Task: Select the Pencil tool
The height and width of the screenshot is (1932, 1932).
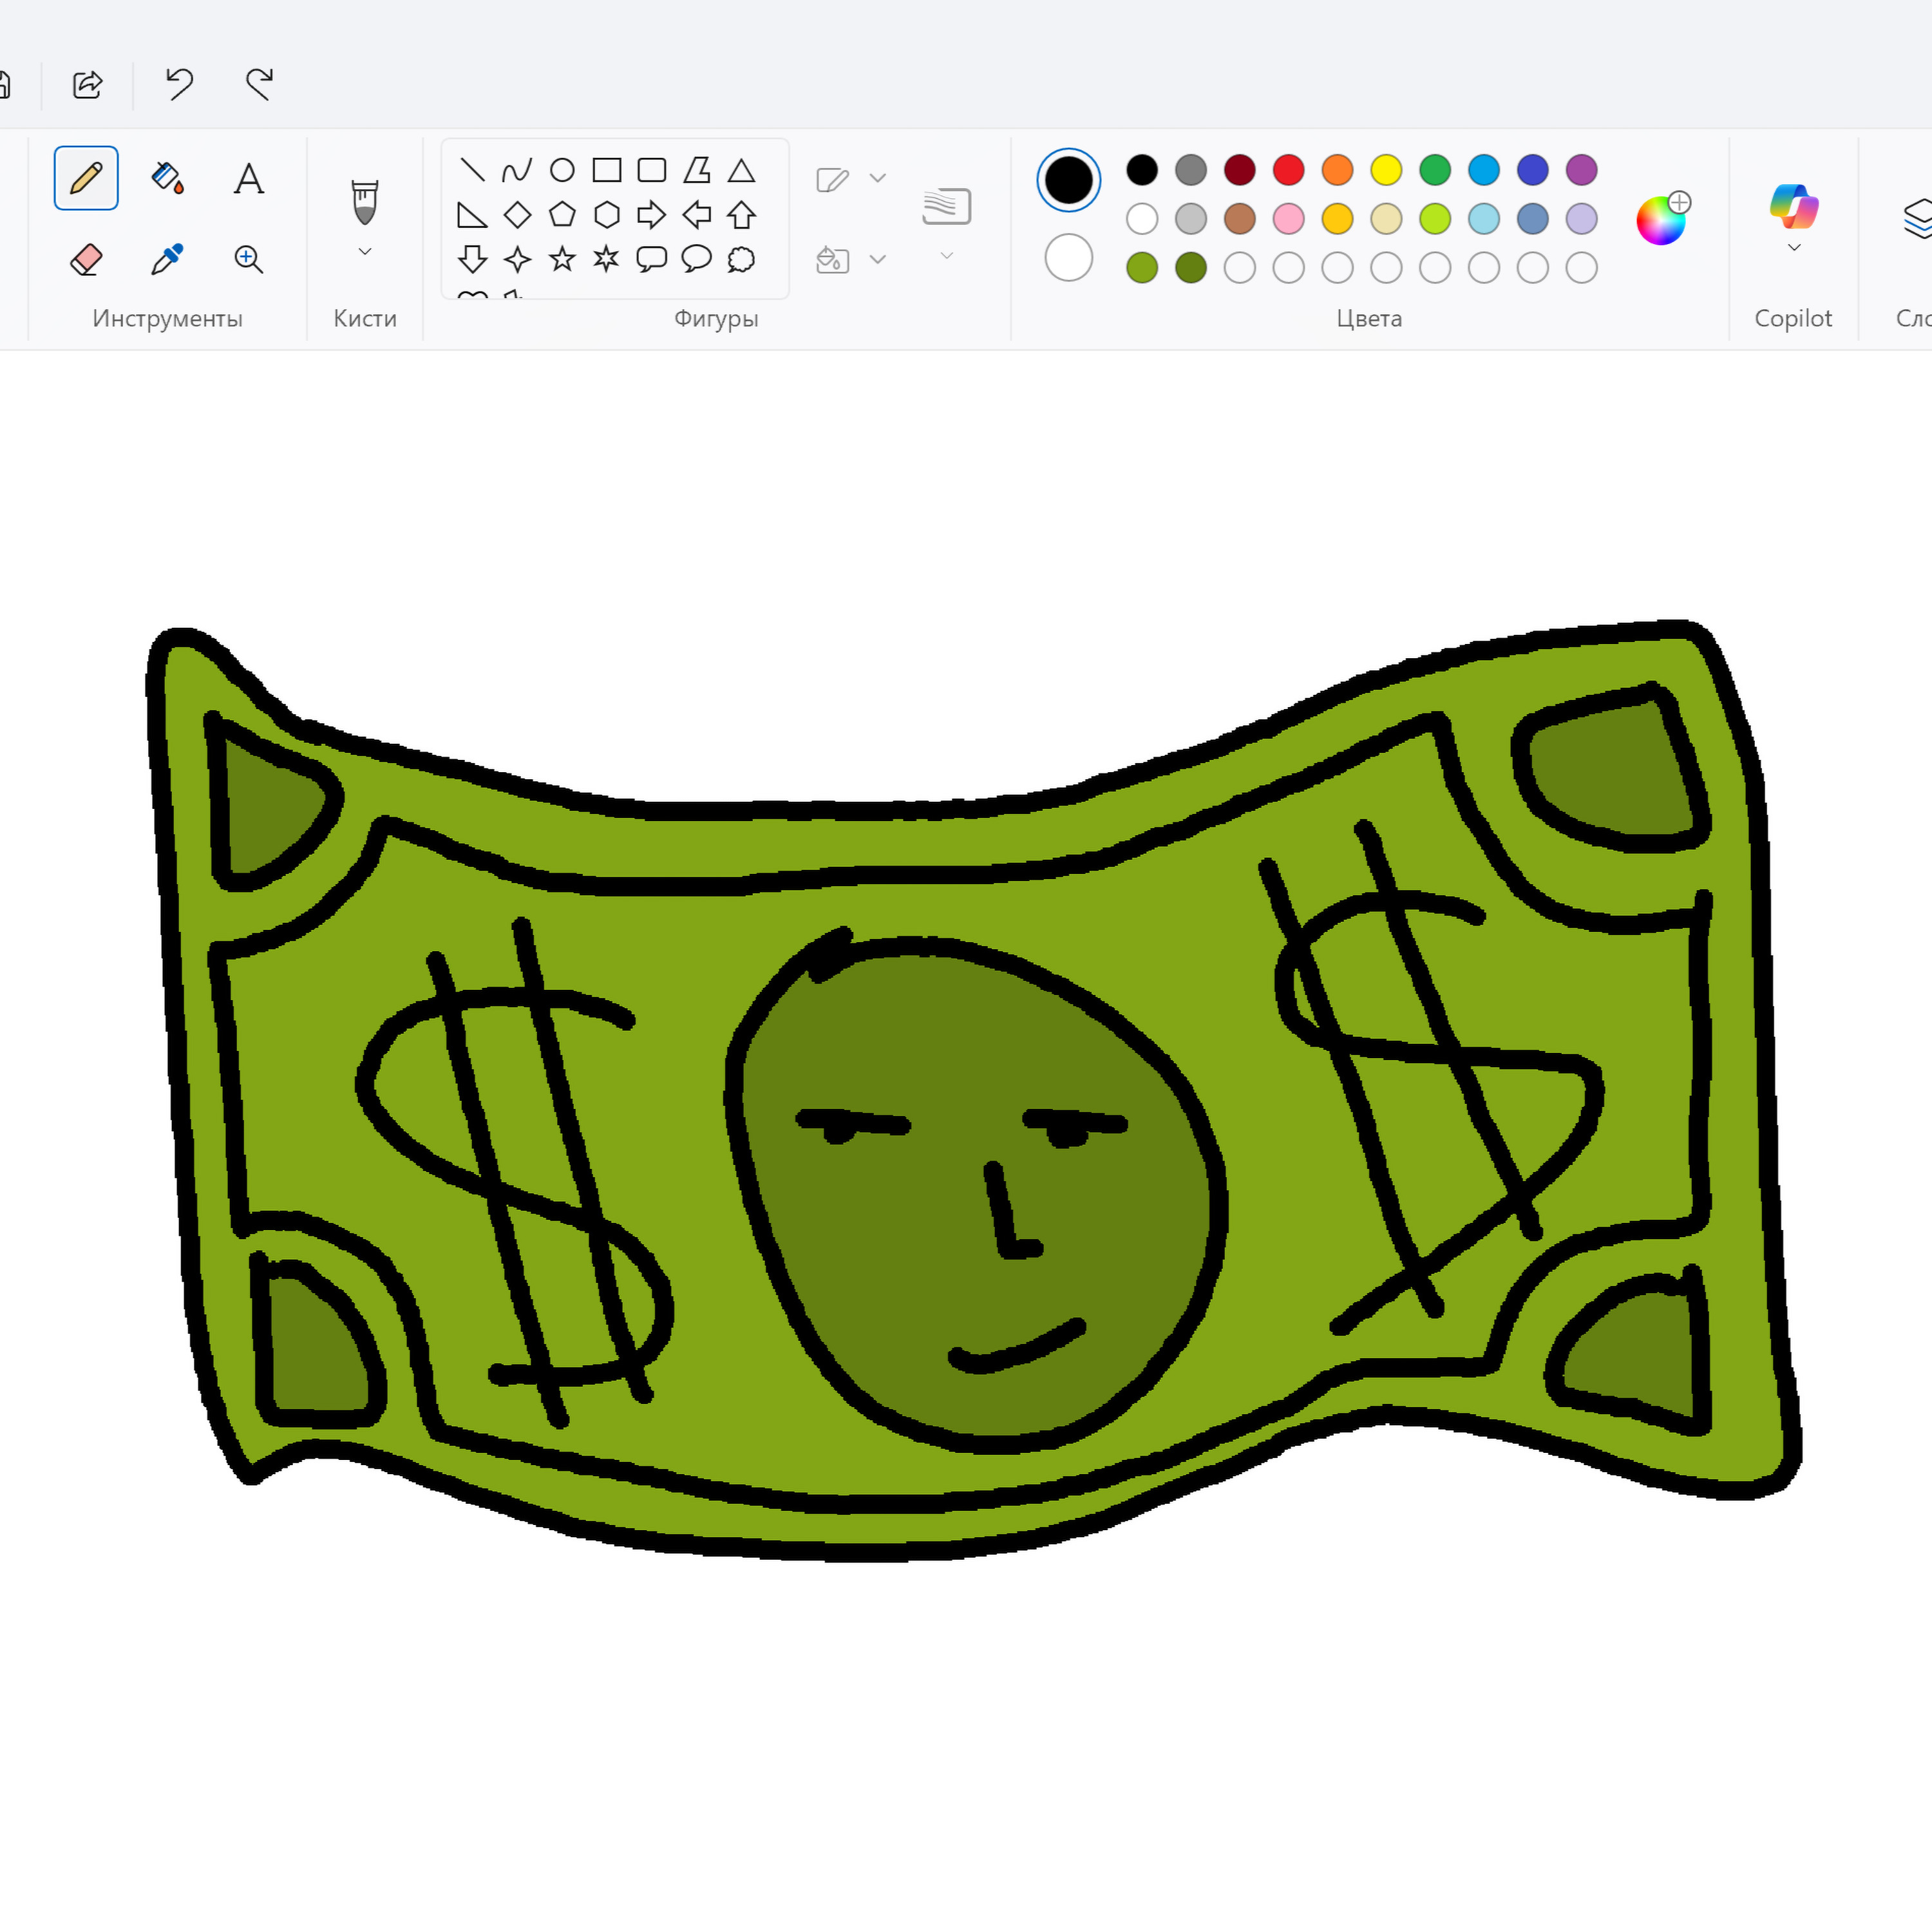Action: tap(86, 178)
